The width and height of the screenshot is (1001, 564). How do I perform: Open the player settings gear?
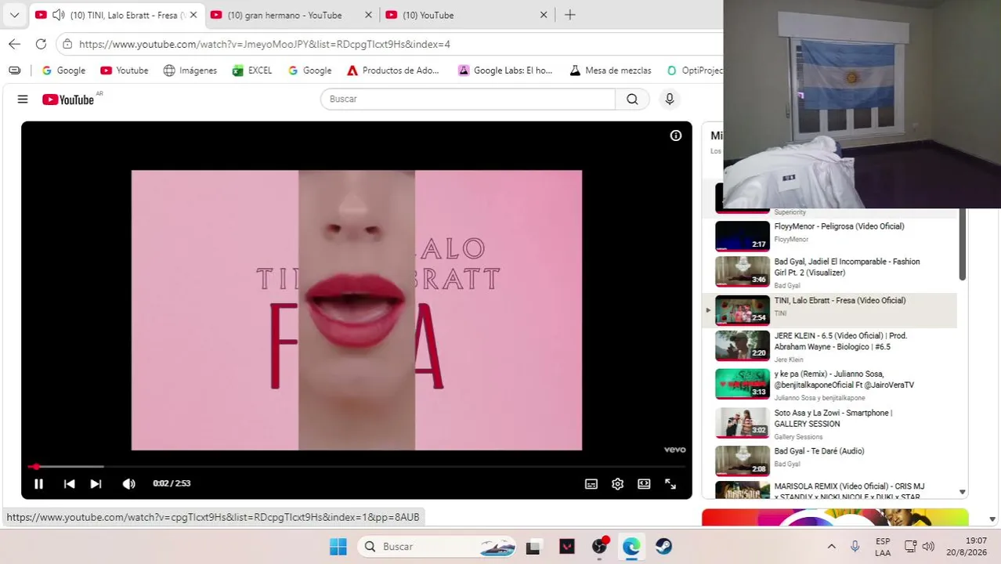point(617,484)
